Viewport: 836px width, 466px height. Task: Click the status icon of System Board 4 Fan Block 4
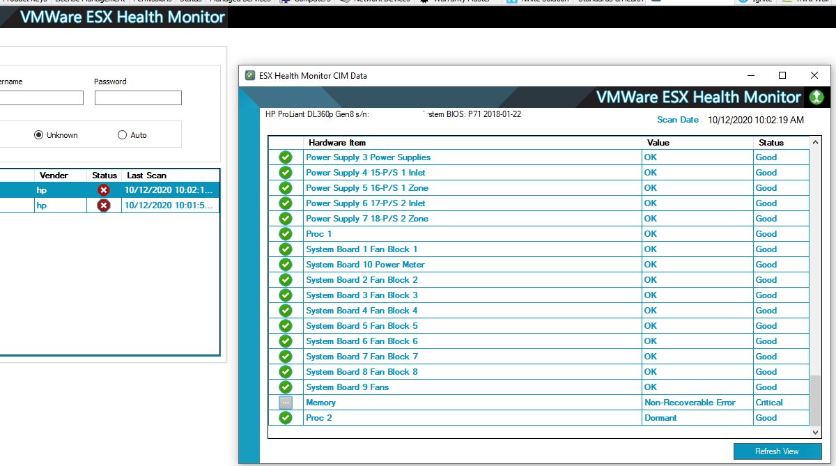point(286,311)
